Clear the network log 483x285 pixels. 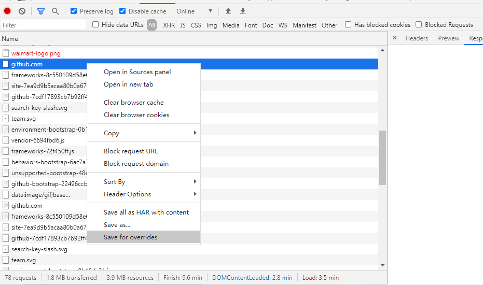(x=22, y=11)
